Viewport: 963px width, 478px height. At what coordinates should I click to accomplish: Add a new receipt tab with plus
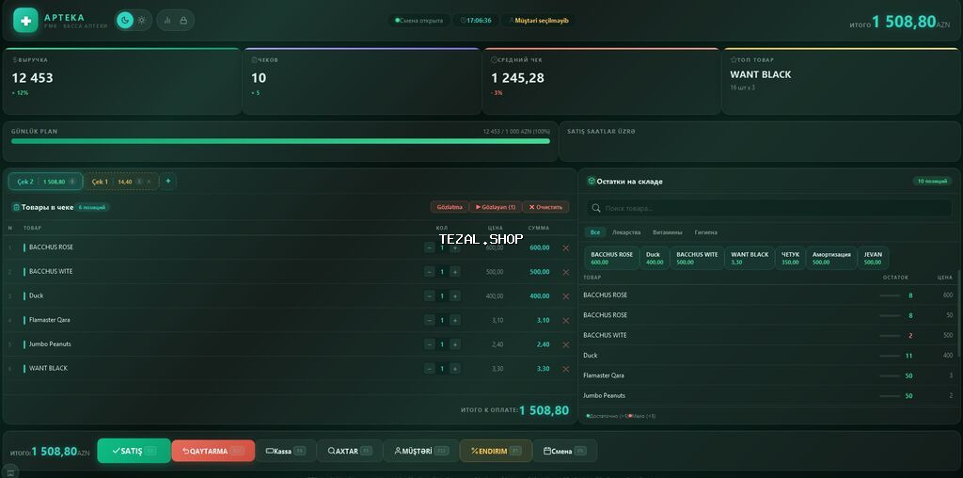click(168, 182)
